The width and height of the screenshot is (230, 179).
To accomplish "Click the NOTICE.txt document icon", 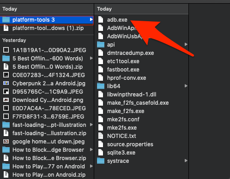I will tap(101, 136).
